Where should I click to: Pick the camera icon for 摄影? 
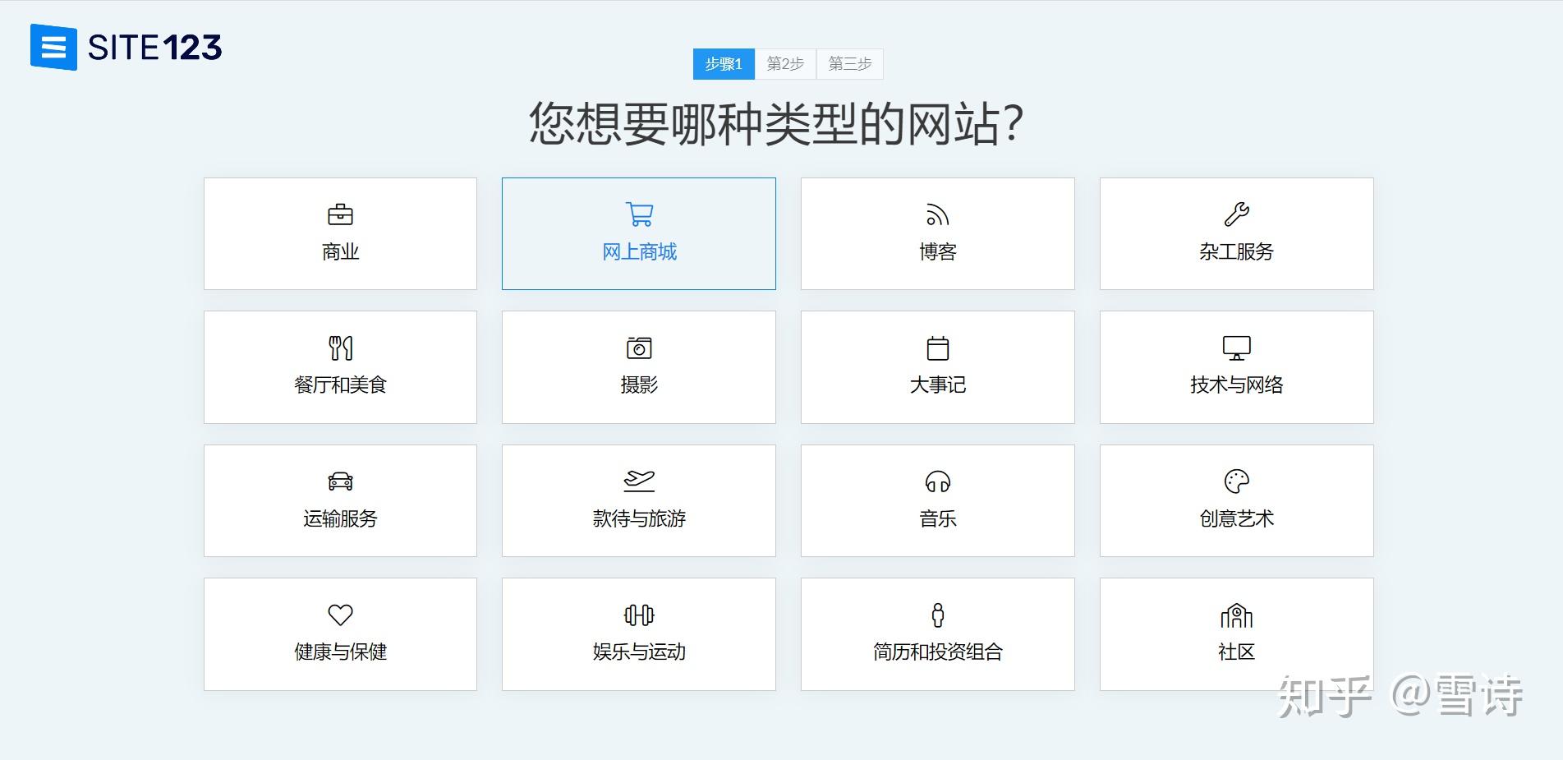[x=639, y=348]
